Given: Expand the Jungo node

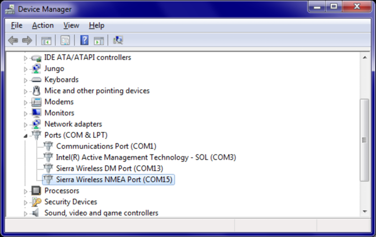Looking at the screenshot, I should click(x=25, y=69).
